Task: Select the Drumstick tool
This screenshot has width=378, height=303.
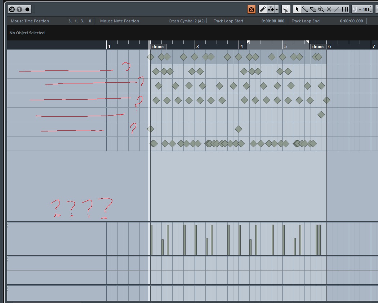Action: point(305,9)
